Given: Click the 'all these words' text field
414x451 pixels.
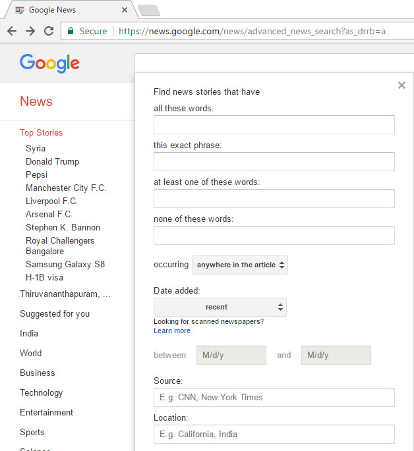Looking at the screenshot, I should point(274,125).
